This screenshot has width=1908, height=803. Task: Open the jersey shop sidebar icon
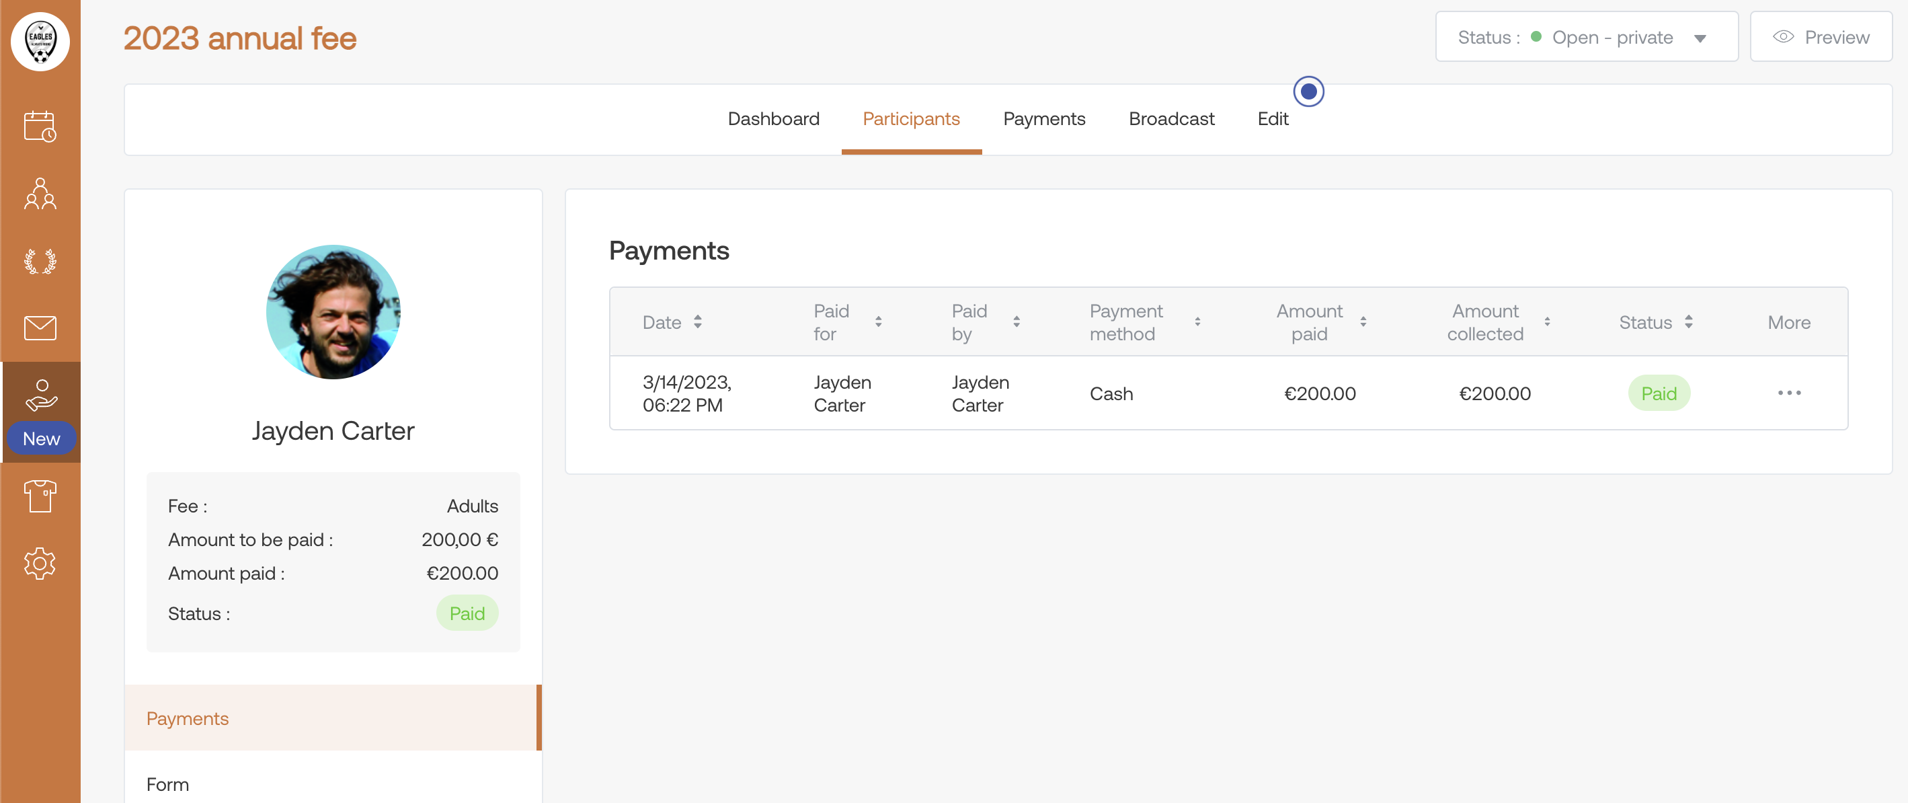[40, 496]
